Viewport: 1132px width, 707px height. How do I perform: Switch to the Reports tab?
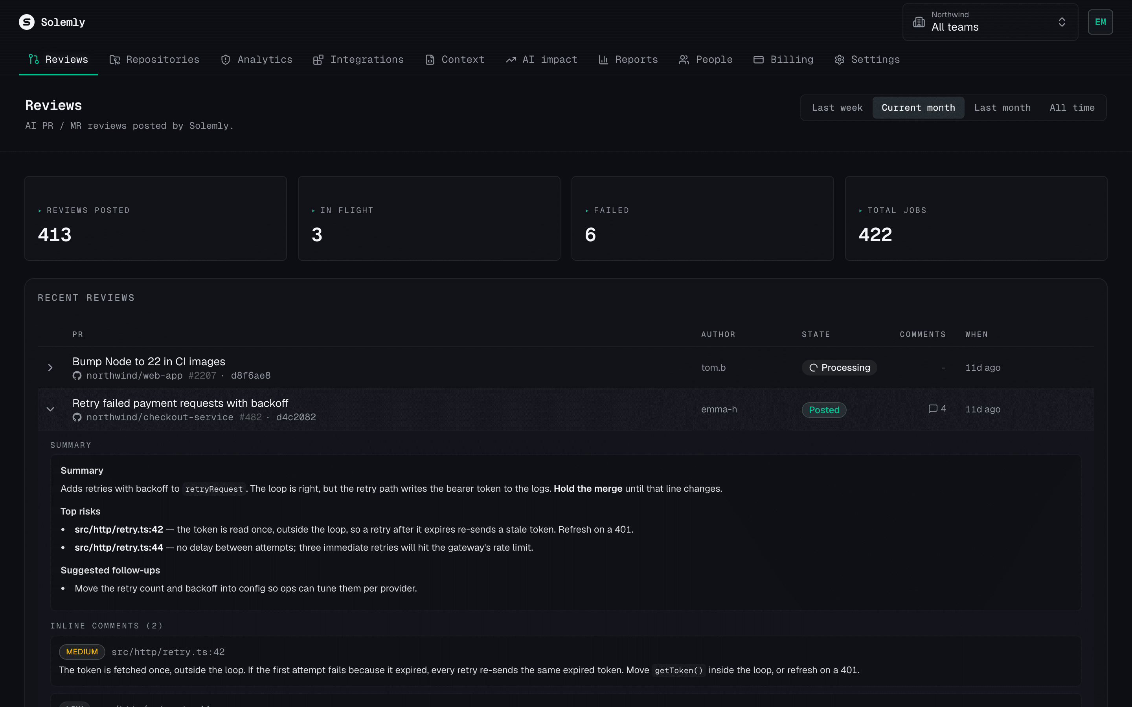tap(628, 60)
